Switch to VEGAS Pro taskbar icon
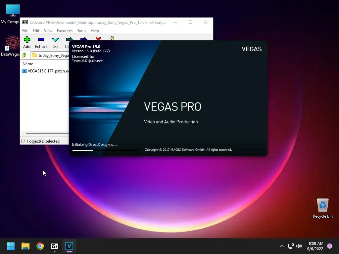 pyautogui.click(x=69, y=246)
